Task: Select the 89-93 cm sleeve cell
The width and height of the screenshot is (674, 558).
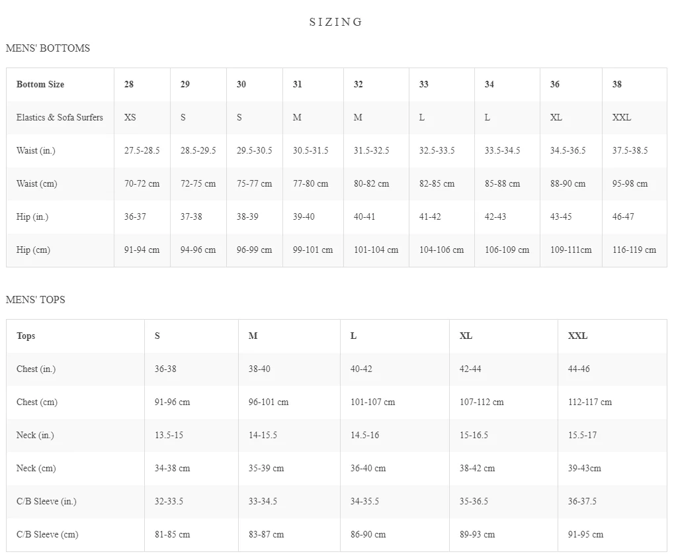Action: [x=477, y=535]
